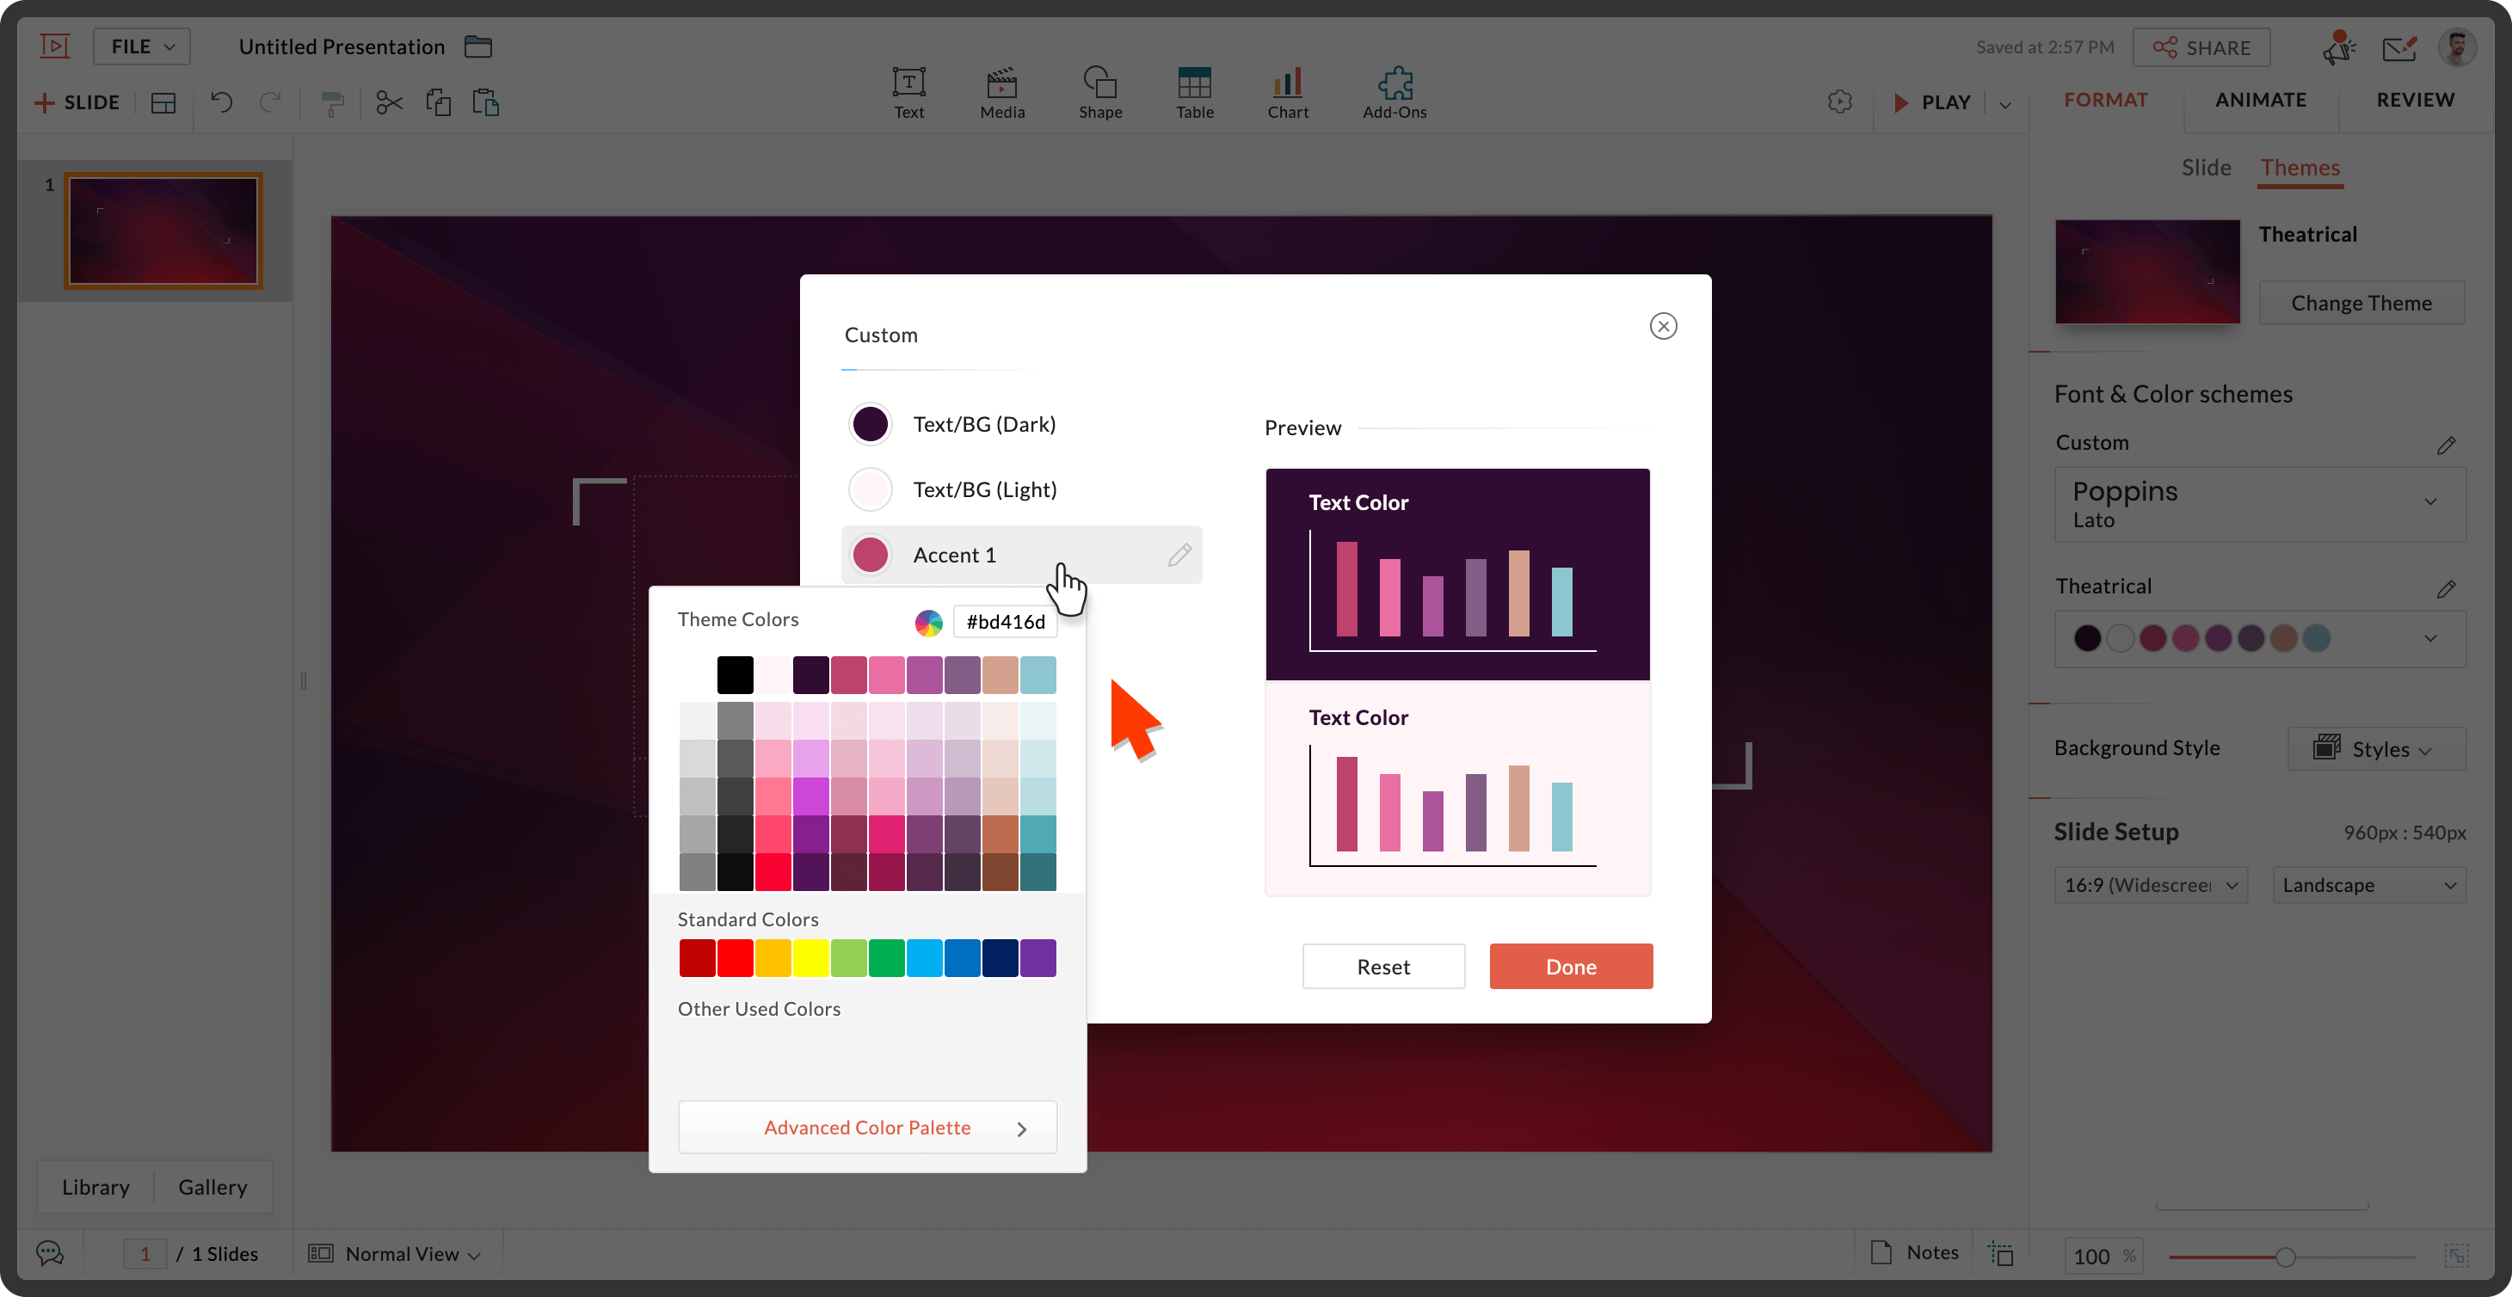The image size is (2512, 1297).
Task: Expand the Poppins Lato font dropdown
Action: (x=2430, y=502)
